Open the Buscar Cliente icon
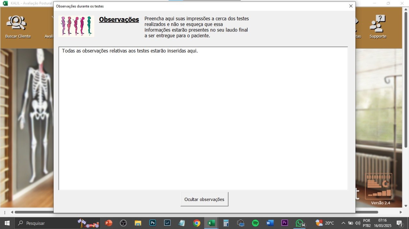 tap(18, 27)
